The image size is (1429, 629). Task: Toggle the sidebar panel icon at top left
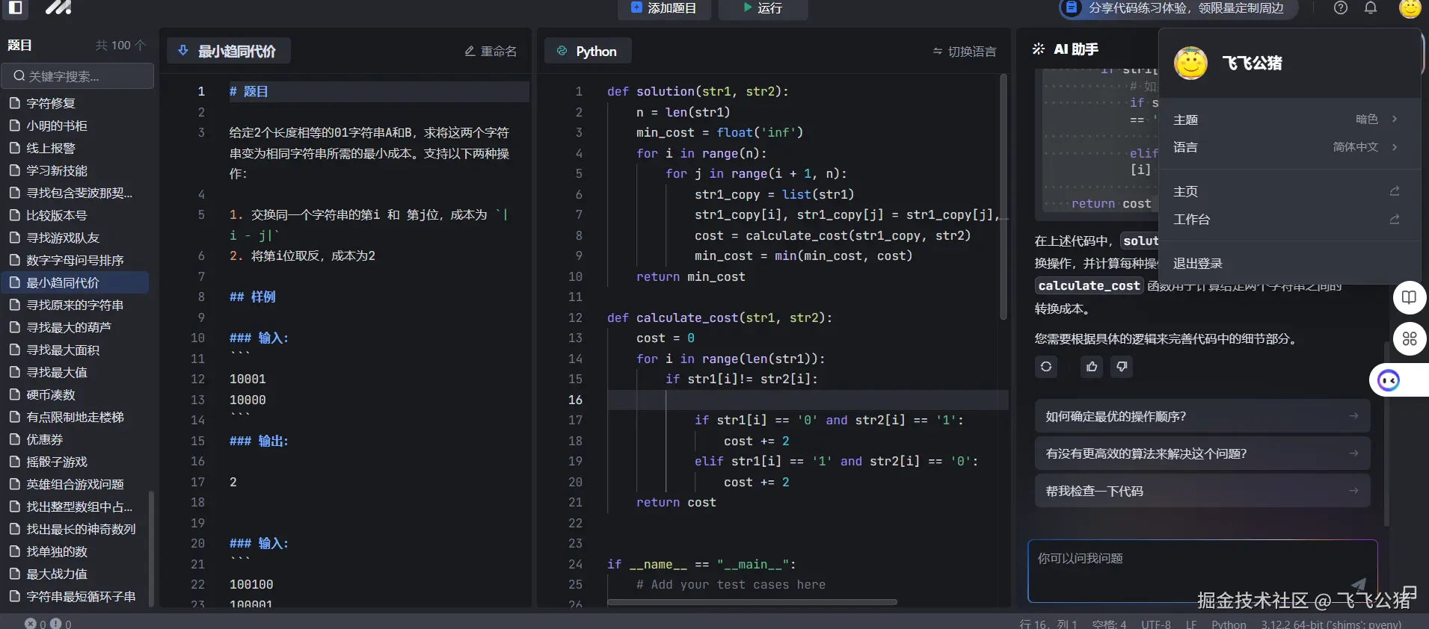(15, 8)
